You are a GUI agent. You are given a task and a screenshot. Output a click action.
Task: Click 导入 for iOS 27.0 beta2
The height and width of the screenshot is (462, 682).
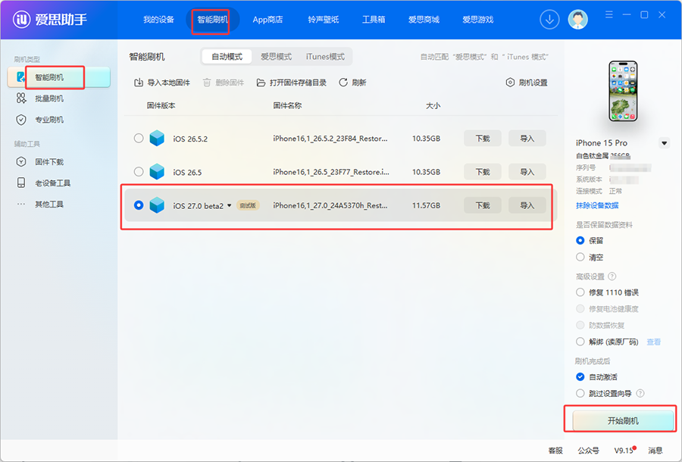click(527, 205)
